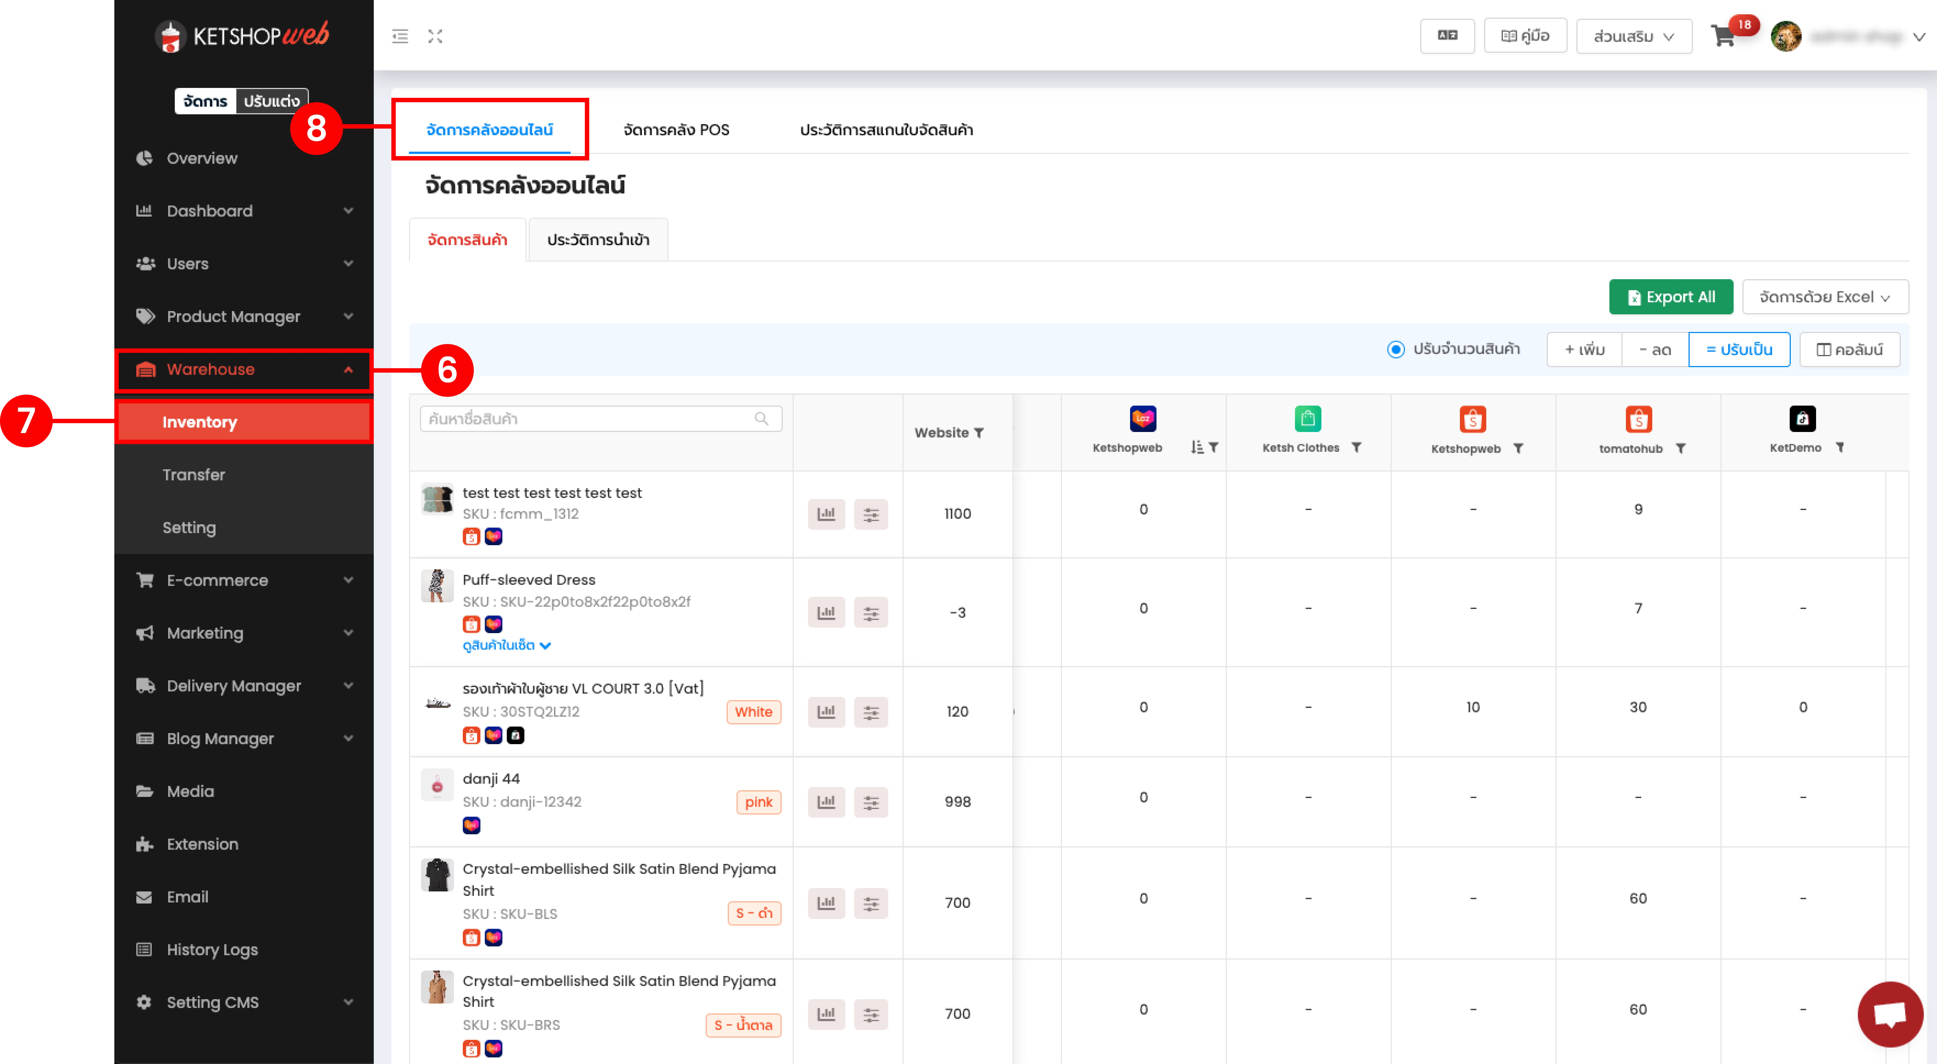1937x1064 pixels.
Task: Open adjust sliders for VL COURT 3.0 shoe
Action: pyautogui.click(x=871, y=711)
